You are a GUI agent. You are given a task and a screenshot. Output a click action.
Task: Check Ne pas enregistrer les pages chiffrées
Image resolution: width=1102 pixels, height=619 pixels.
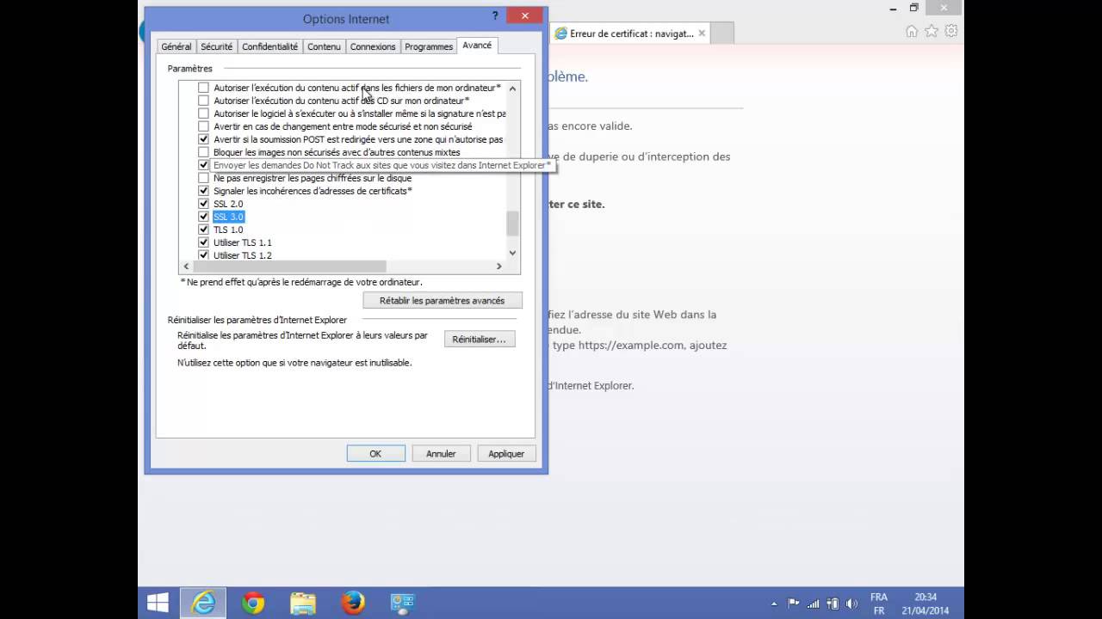pos(204,178)
